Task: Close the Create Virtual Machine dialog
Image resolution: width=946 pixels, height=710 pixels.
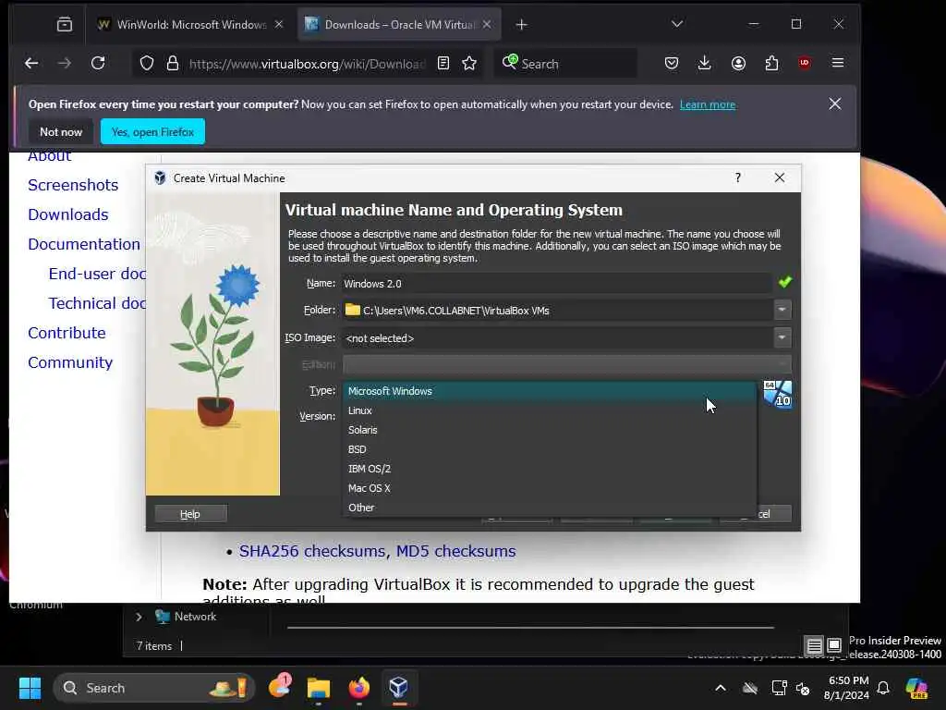Action: point(780,177)
